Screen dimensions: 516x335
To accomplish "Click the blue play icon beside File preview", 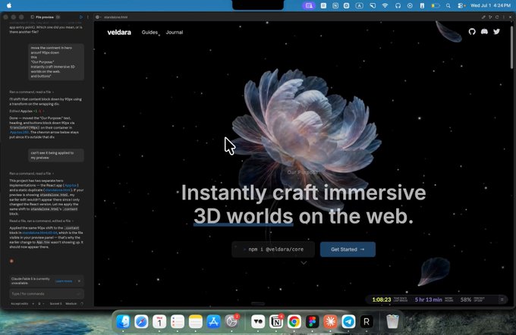I will tap(81, 17).
